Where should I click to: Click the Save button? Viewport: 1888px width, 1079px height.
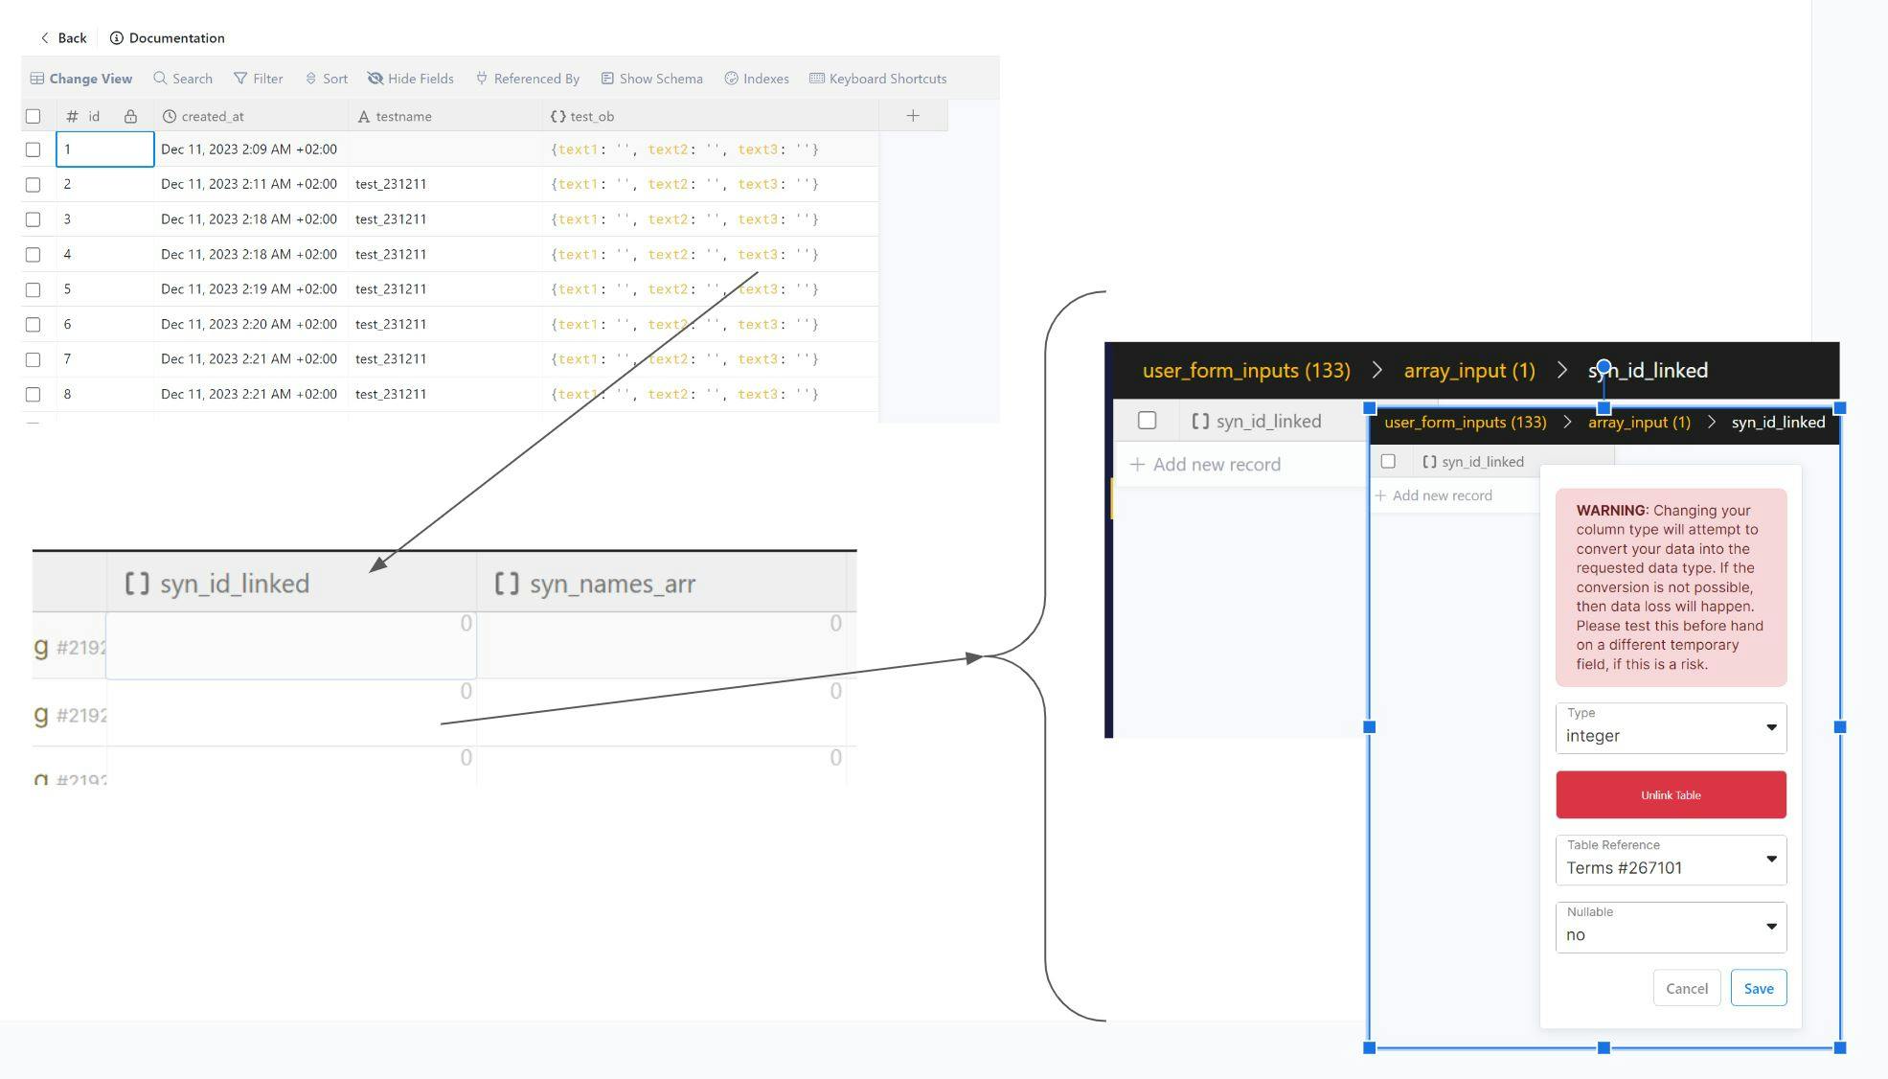coord(1758,988)
